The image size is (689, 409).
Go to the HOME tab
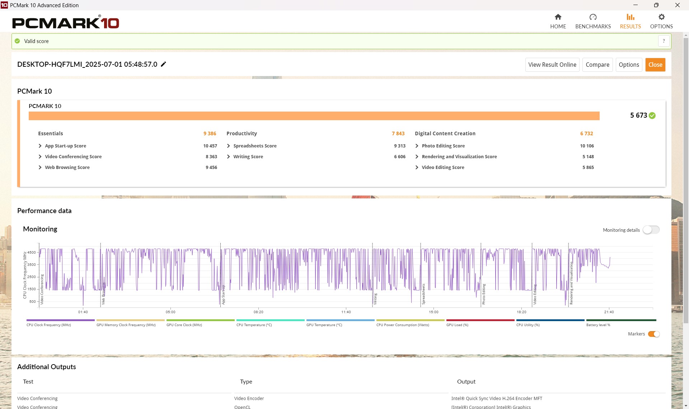(x=558, y=21)
